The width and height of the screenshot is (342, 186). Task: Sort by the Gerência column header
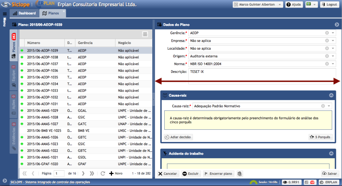pos(95,43)
